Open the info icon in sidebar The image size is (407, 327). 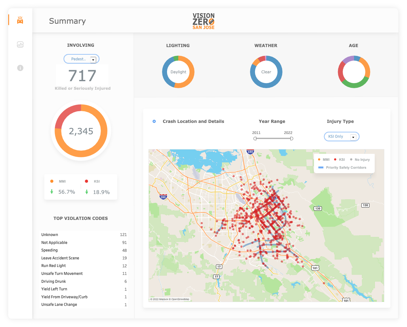click(20, 68)
